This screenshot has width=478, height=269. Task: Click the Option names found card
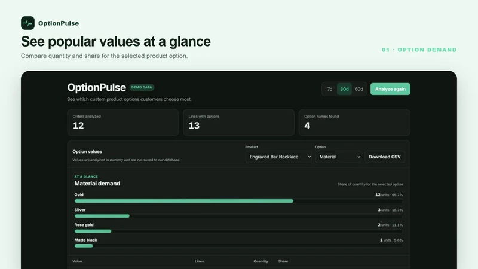click(354, 123)
